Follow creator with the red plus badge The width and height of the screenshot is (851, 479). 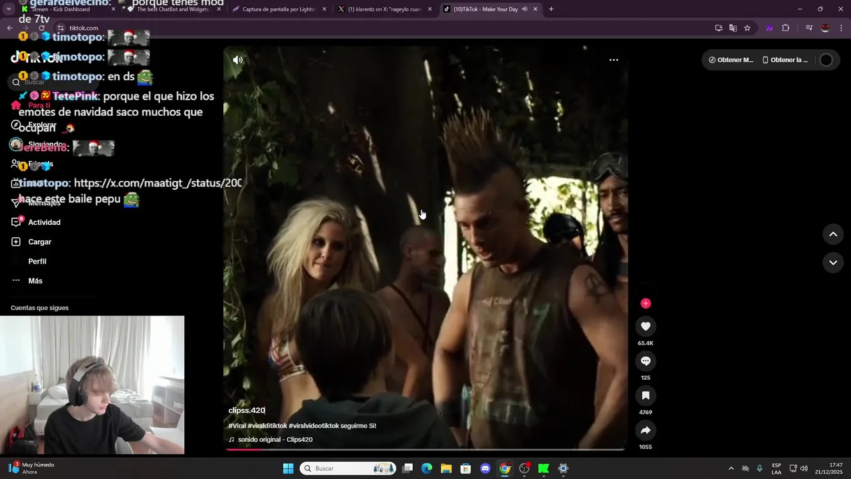pyautogui.click(x=646, y=303)
